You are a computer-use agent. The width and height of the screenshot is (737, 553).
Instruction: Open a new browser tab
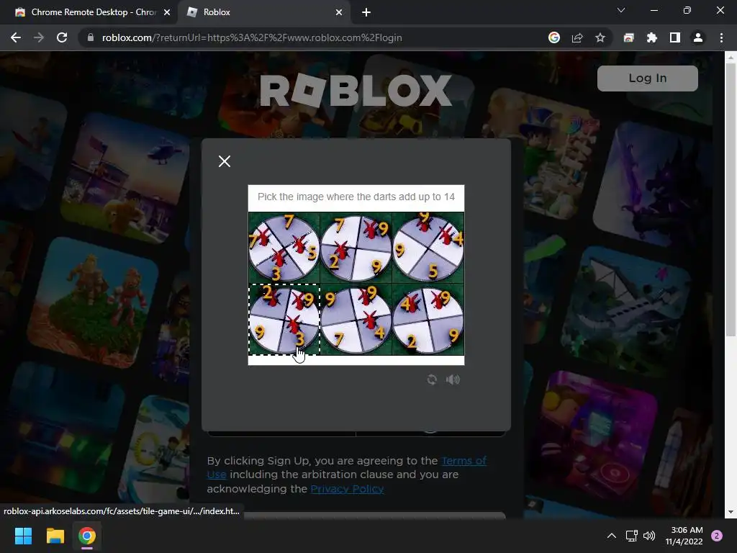366,12
